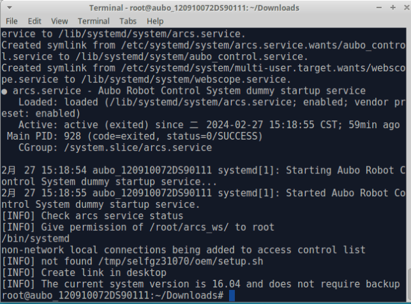Open the Help menu
Screen dimensions: 411x304
[x=155, y=21]
